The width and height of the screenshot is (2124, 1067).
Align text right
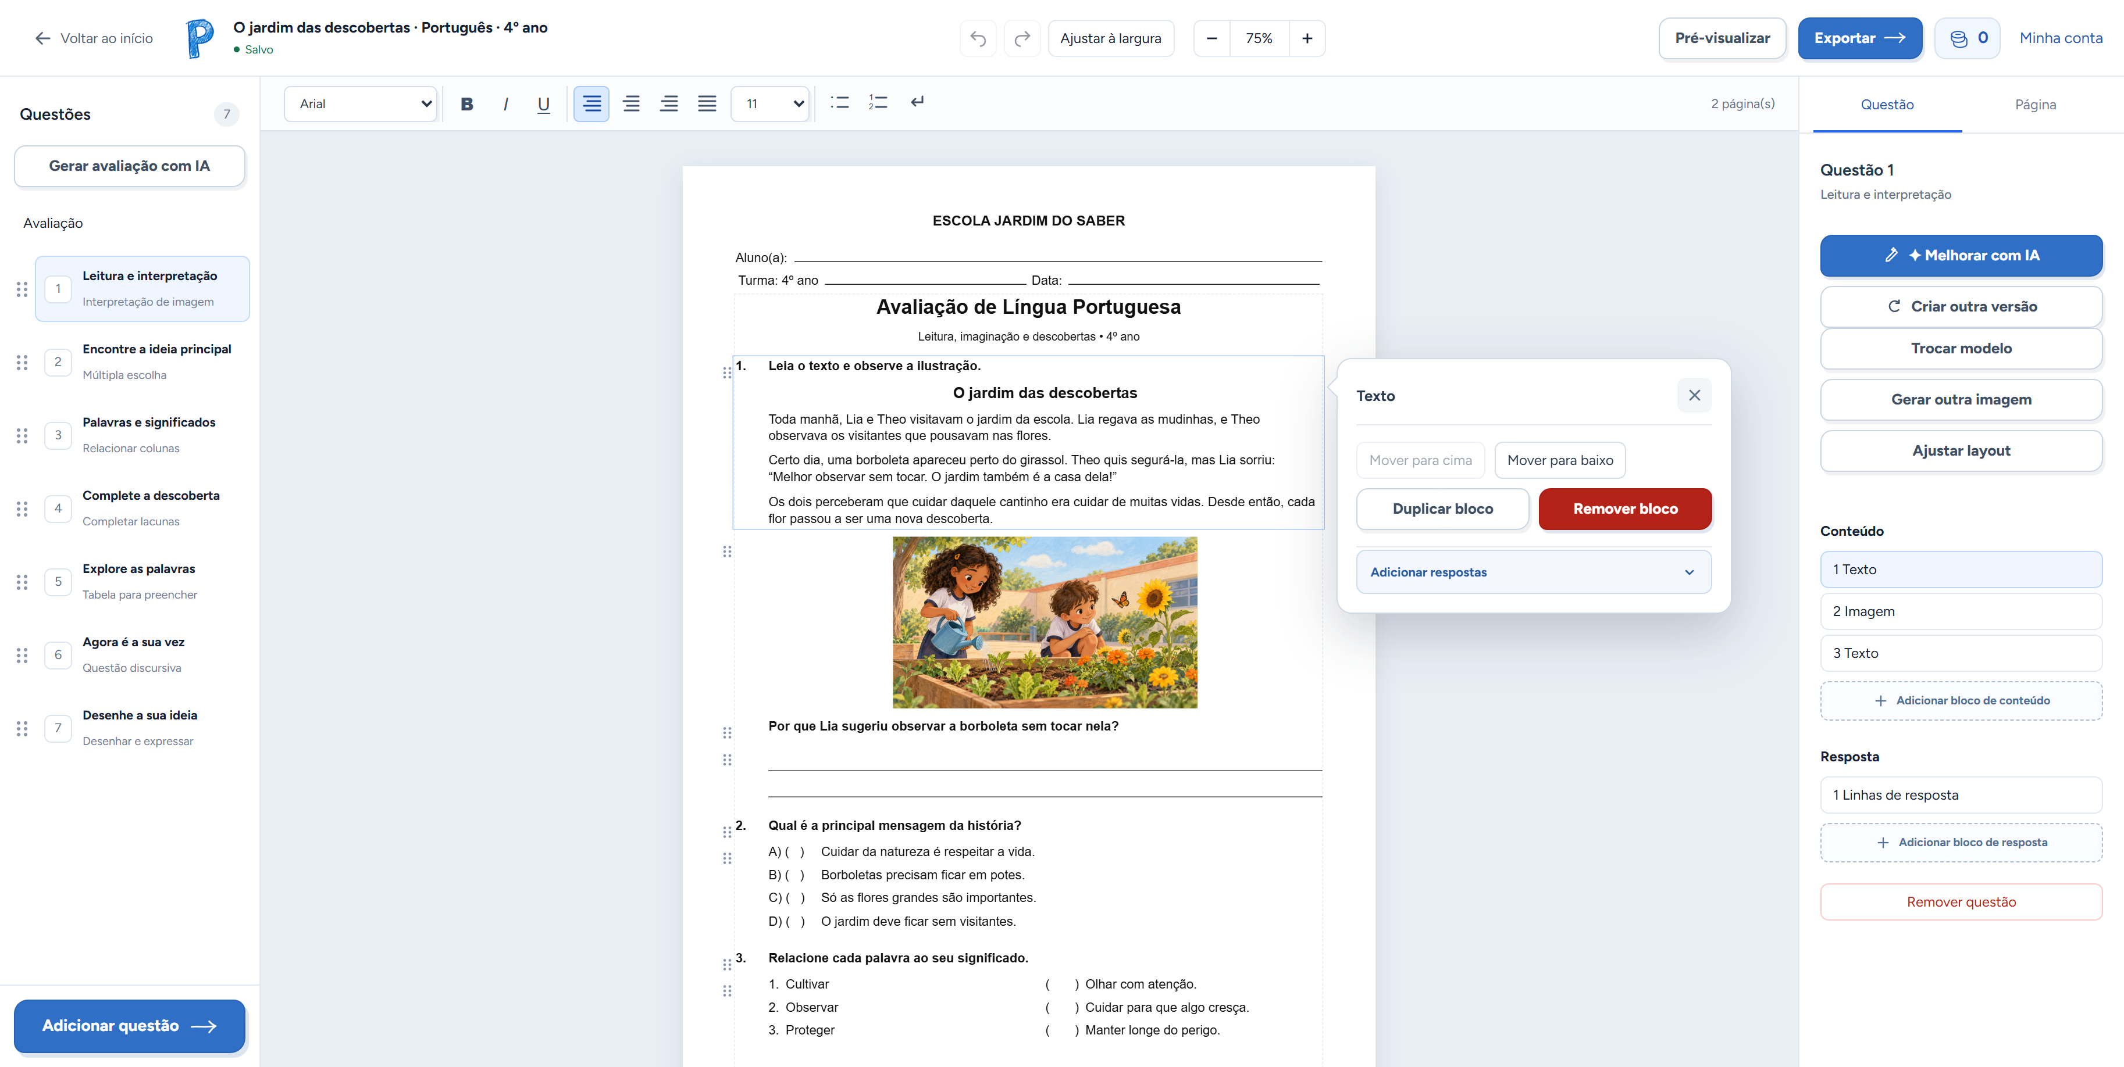point(669,104)
